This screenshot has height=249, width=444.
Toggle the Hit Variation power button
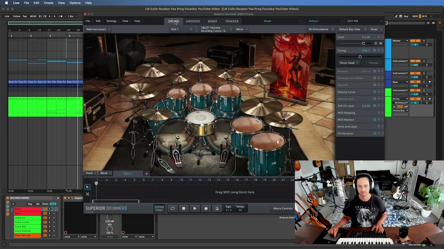pos(374,133)
